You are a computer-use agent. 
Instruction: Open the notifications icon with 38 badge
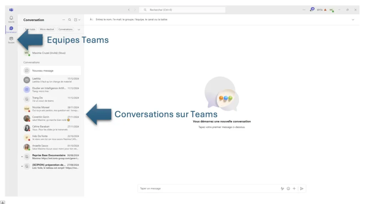point(312,10)
